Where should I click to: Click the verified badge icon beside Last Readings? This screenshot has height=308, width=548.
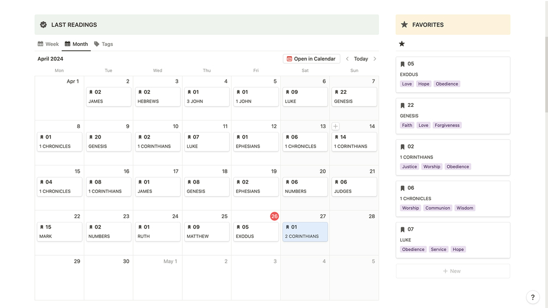[x=44, y=25]
